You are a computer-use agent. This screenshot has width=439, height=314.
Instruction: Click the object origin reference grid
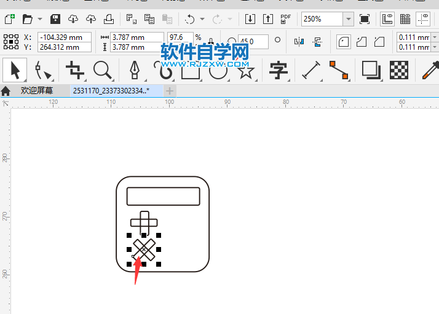point(11,42)
